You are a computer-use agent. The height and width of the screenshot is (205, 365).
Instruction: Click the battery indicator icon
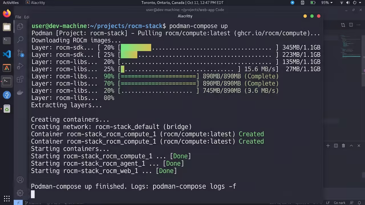coord(313,3)
